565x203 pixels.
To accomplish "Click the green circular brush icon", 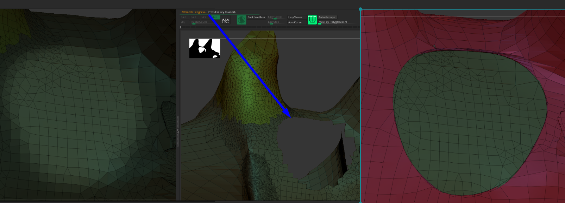I will [241, 20].
